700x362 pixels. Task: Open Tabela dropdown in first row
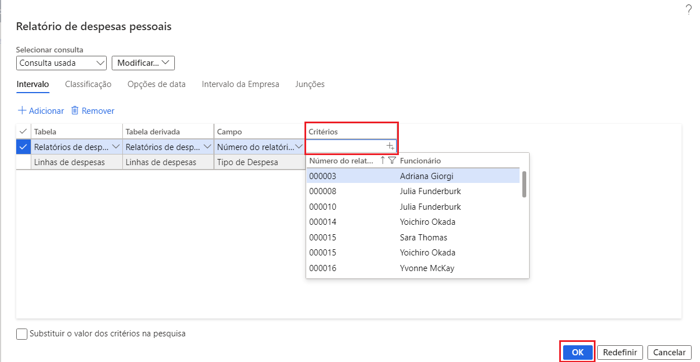[x=116, y=147]
